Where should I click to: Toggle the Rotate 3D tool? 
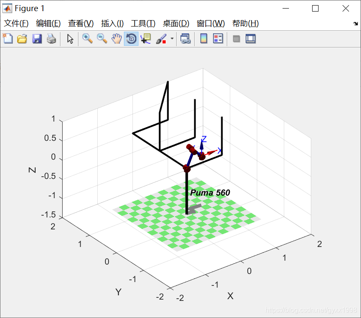131,39
